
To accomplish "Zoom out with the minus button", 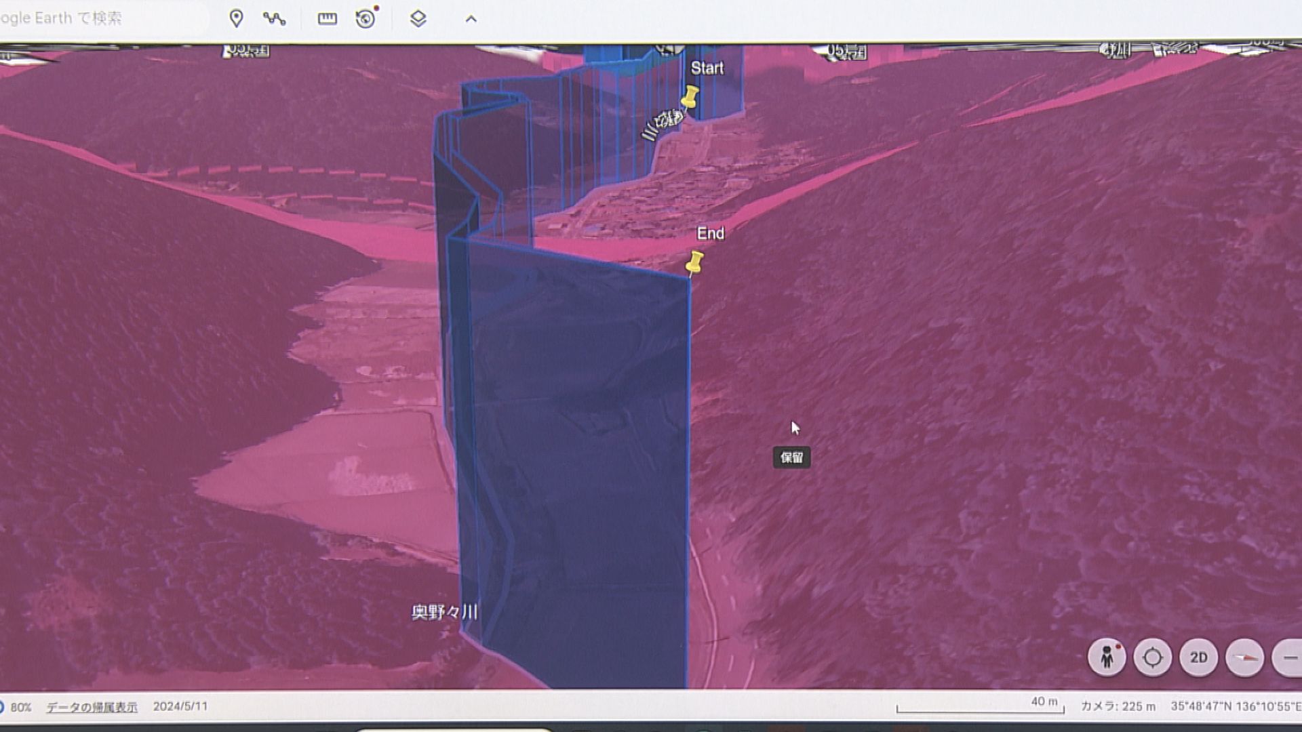I will tap(1289, 657).
